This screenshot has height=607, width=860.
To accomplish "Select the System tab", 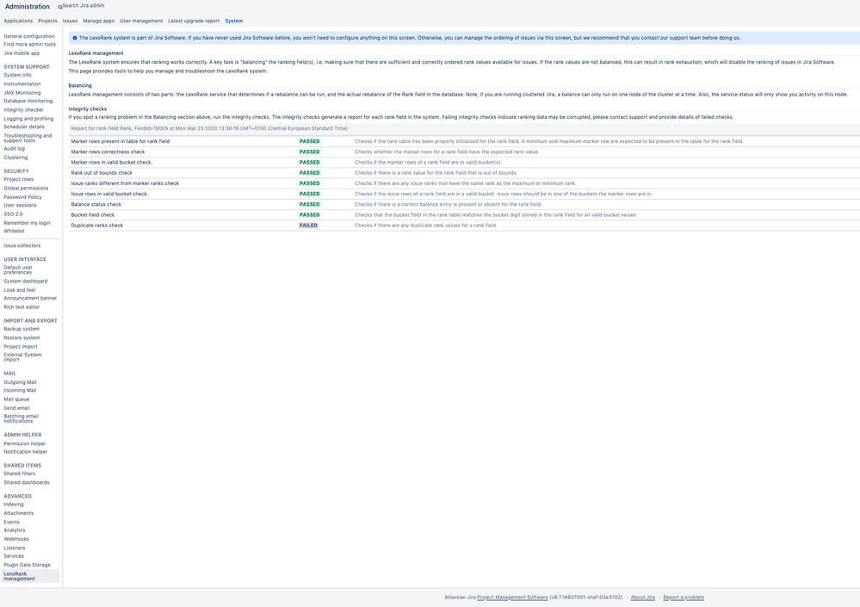I will coord(233,21).
